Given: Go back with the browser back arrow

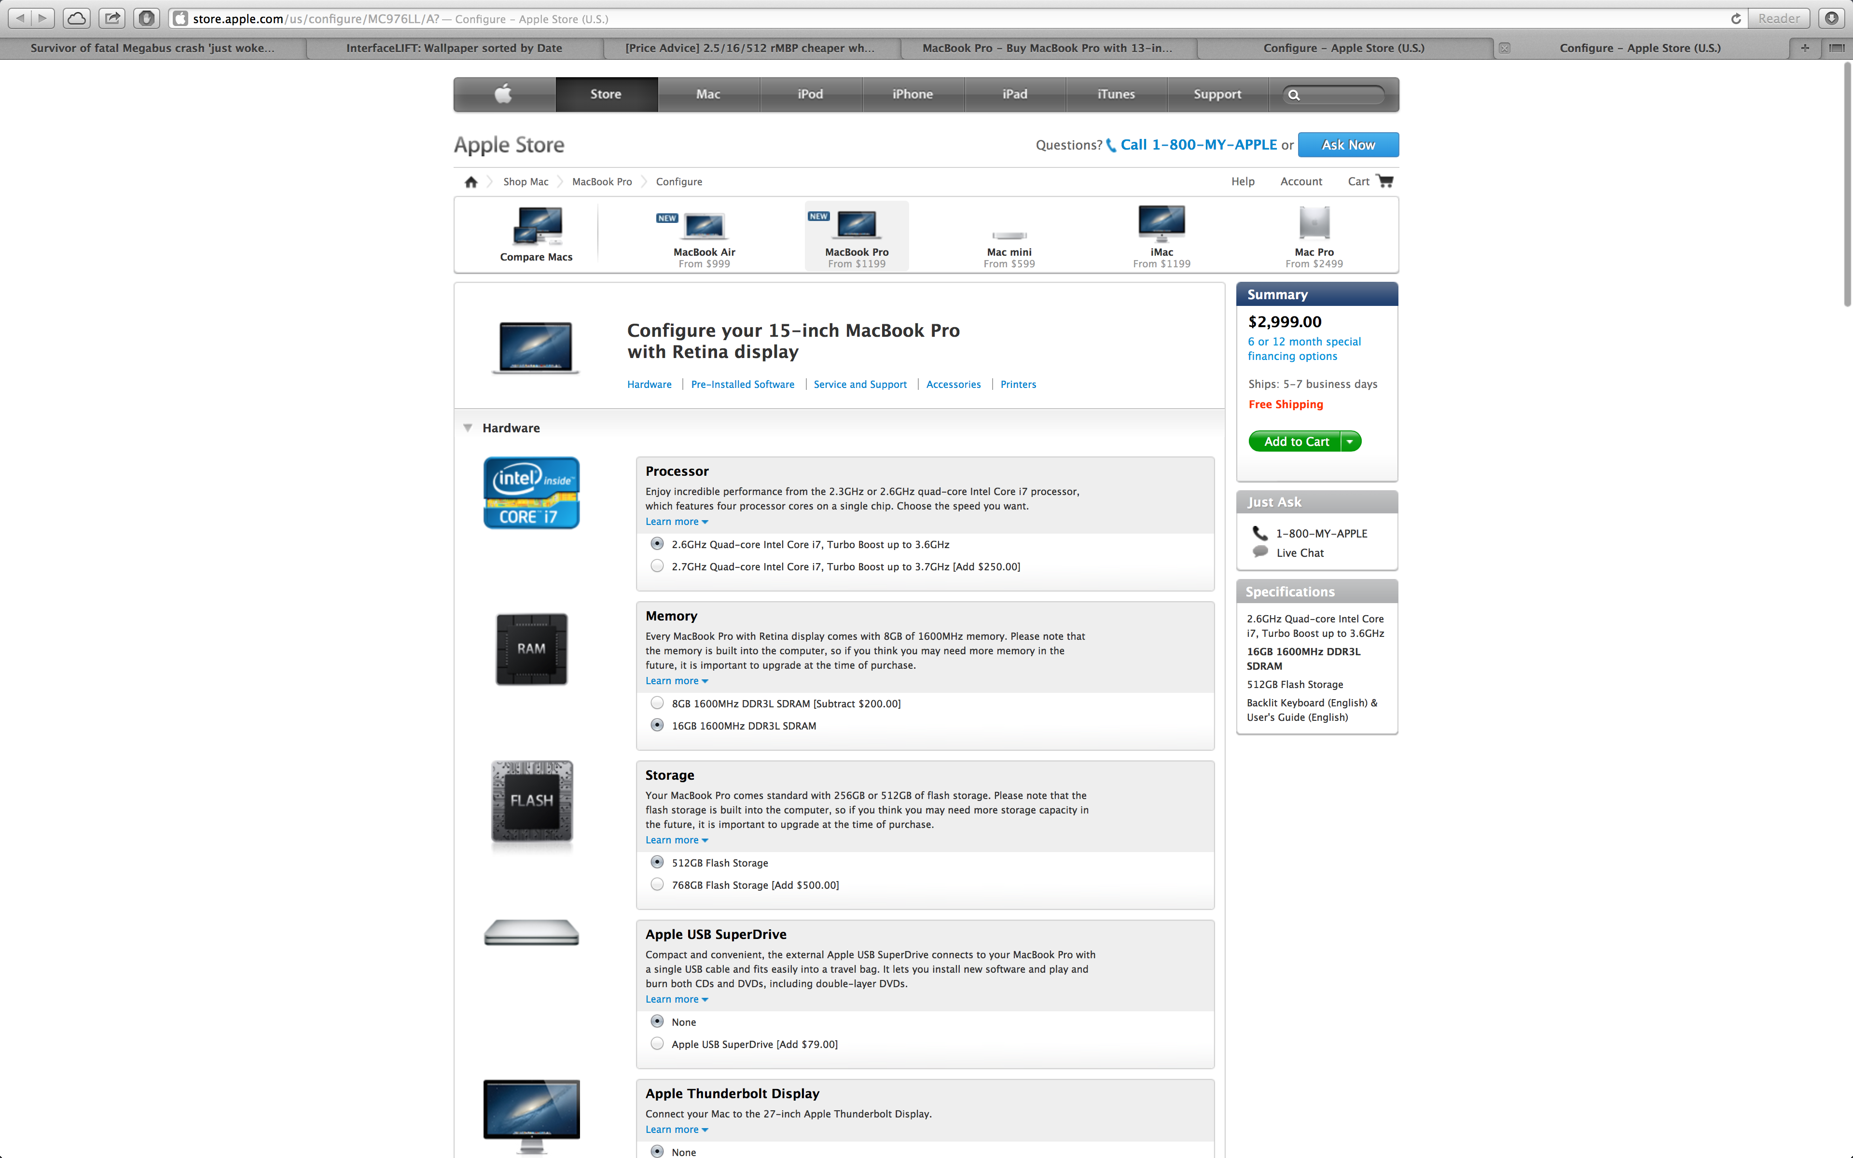Looking at the screenshot, I should (20, 18).
